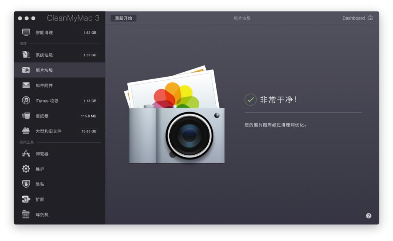The height and width of the screenshot is (241, 393).
Task: Click the 您的照片图库经过清理和优化 message
Action: [276, 125]
